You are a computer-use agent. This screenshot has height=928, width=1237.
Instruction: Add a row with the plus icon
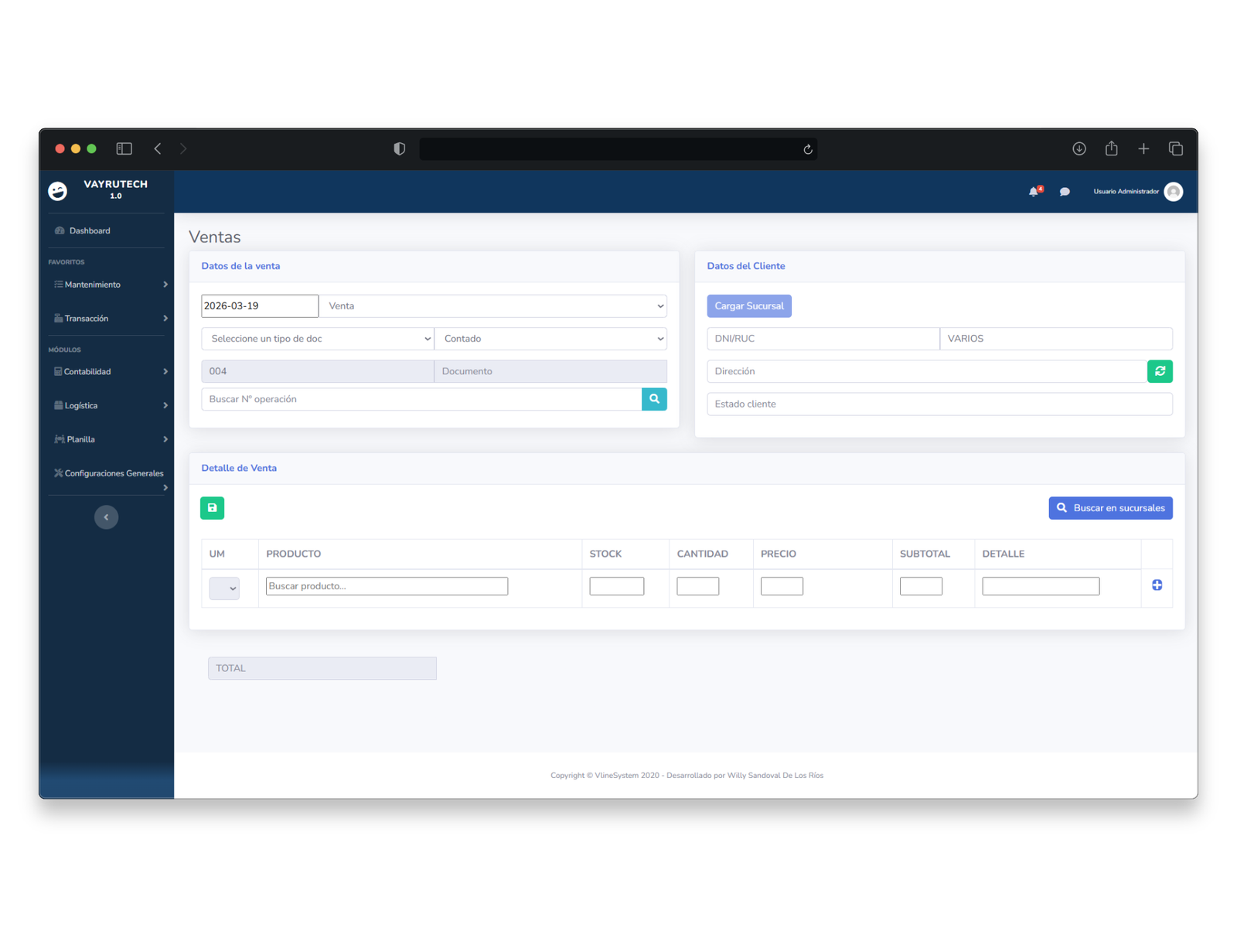point(1157,585)
